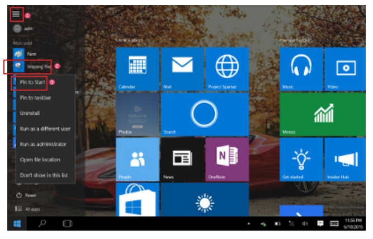Open the Photos tile

point(138,114)
